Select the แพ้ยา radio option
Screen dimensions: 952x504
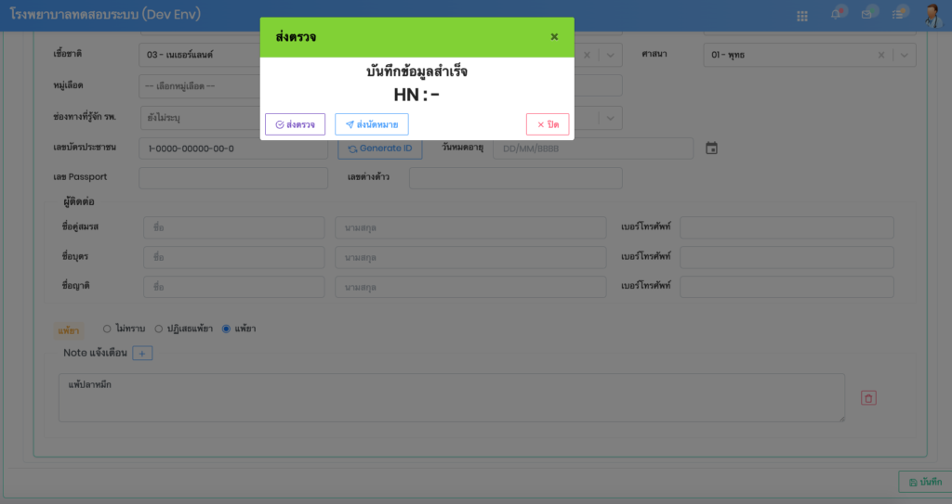(226, 329)
